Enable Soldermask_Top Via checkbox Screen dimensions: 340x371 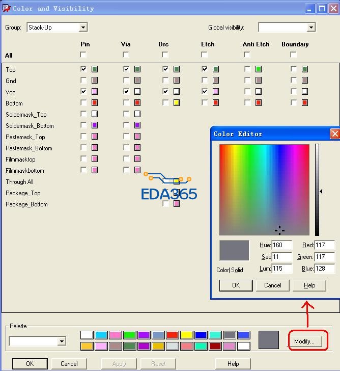126,114
